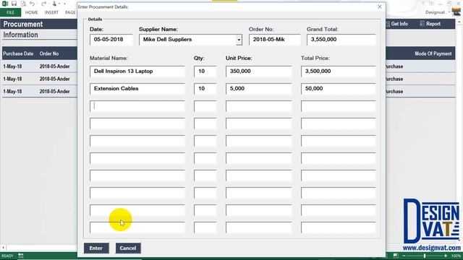Click the Extension Cables material field

click(137, 89)
